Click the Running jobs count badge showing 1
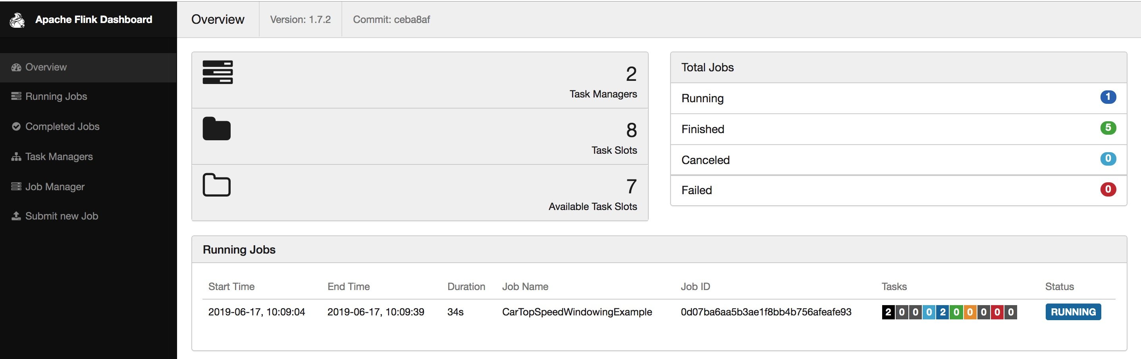This screenshot has height=359, width=1141. point(1109,97)
